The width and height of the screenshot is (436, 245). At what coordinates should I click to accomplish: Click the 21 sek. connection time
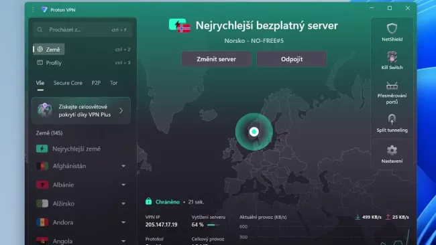196,202
